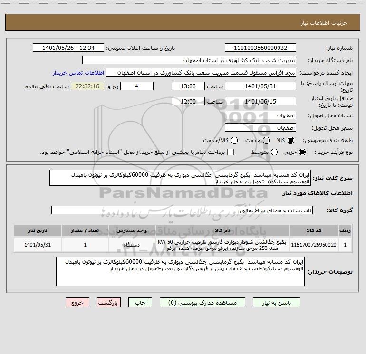Click the واحد شمارش column header
The width and height of the screenshot is (366, 354).
coord(132,230)
